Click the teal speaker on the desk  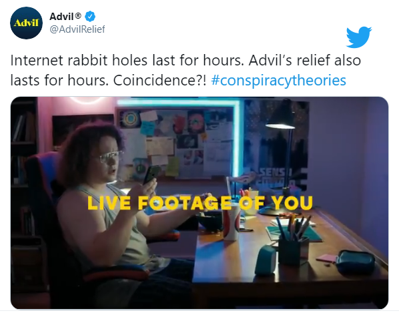[266, 260]
